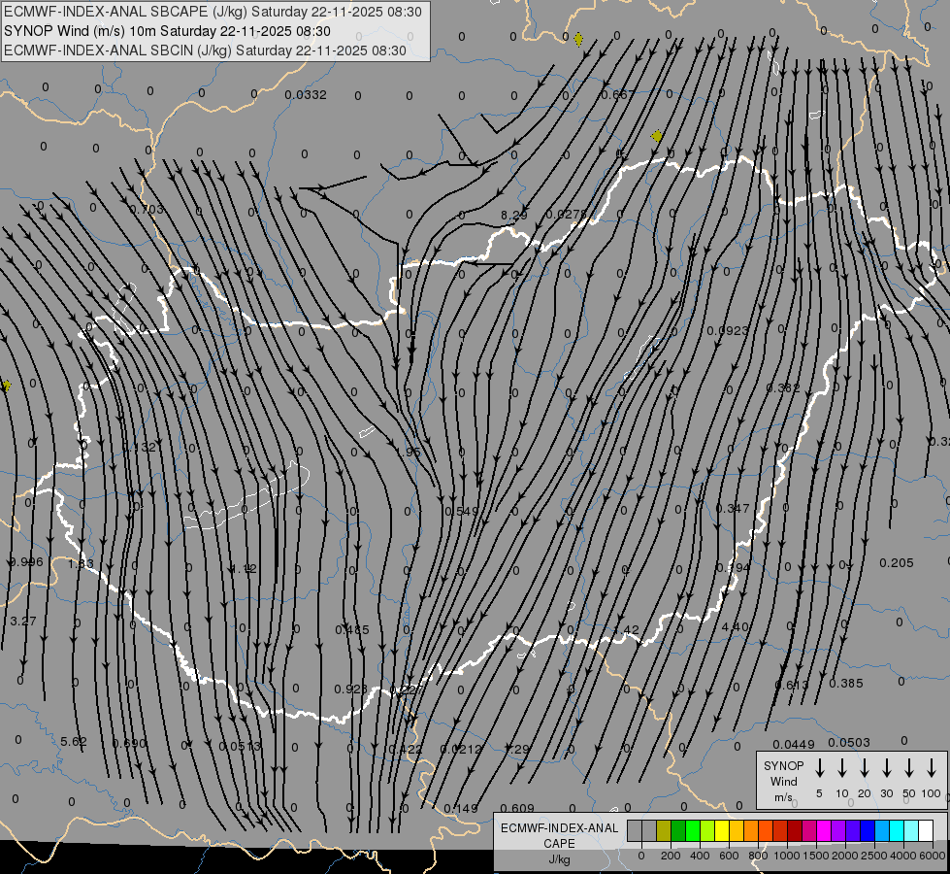Click the 10 m/s wind arrow in legend
The image size is (950, 874).
[x=842, y=768]
